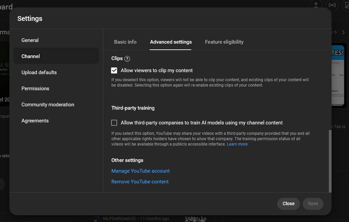Open the Feature eligibility tab

coord(224,42)
